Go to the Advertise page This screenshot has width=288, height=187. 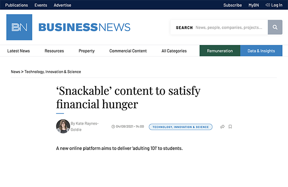pos(63,5)
